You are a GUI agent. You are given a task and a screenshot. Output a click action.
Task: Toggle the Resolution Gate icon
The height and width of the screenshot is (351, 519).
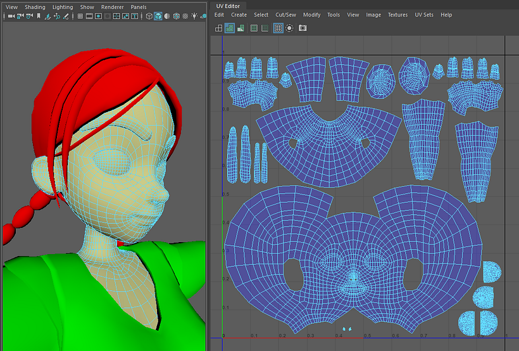[98, 16]
